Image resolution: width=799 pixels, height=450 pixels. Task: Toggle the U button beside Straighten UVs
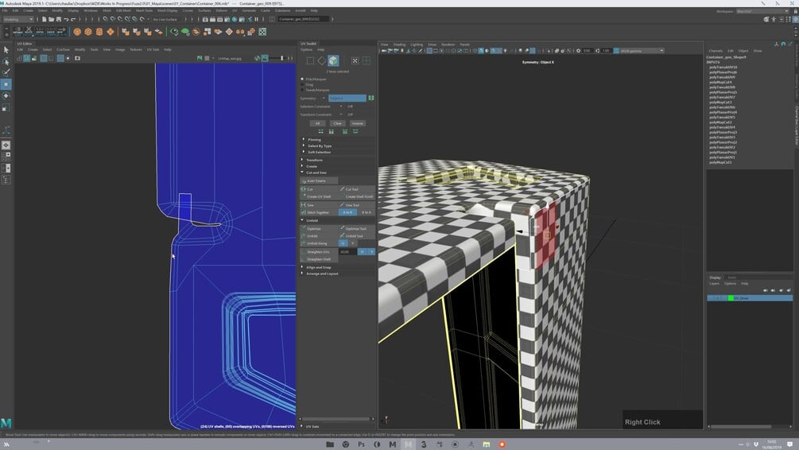[x=362, y=252]
